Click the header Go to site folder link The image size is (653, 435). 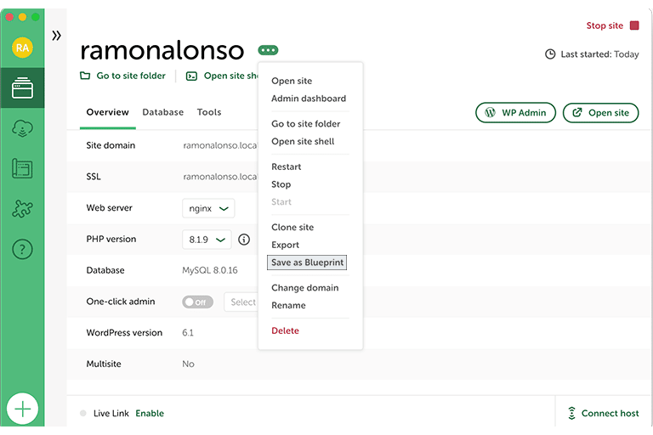coord(131,76)
